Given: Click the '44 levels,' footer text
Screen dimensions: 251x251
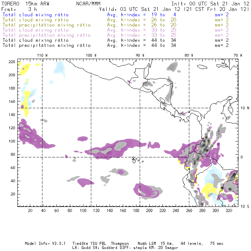Looking at the screenshot, I should 192,244.
